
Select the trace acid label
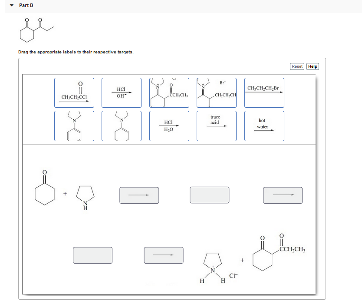(x=216, y=126)
